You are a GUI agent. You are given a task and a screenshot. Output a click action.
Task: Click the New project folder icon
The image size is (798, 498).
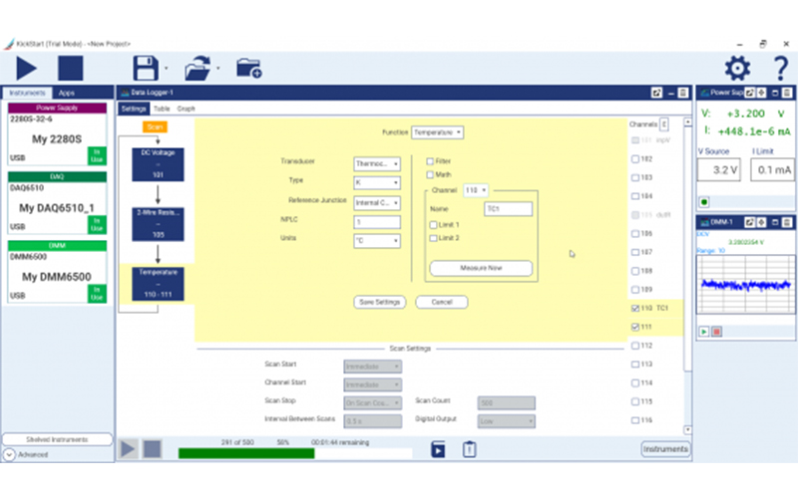click(x=248, y=68)
